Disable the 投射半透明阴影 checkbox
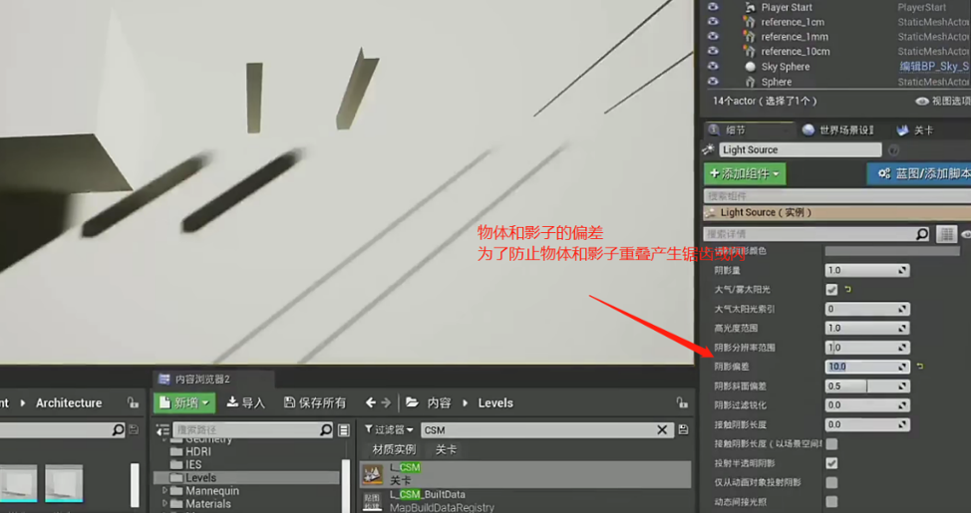The height and width of the screenshot is (513, 971). coord(831,463)
